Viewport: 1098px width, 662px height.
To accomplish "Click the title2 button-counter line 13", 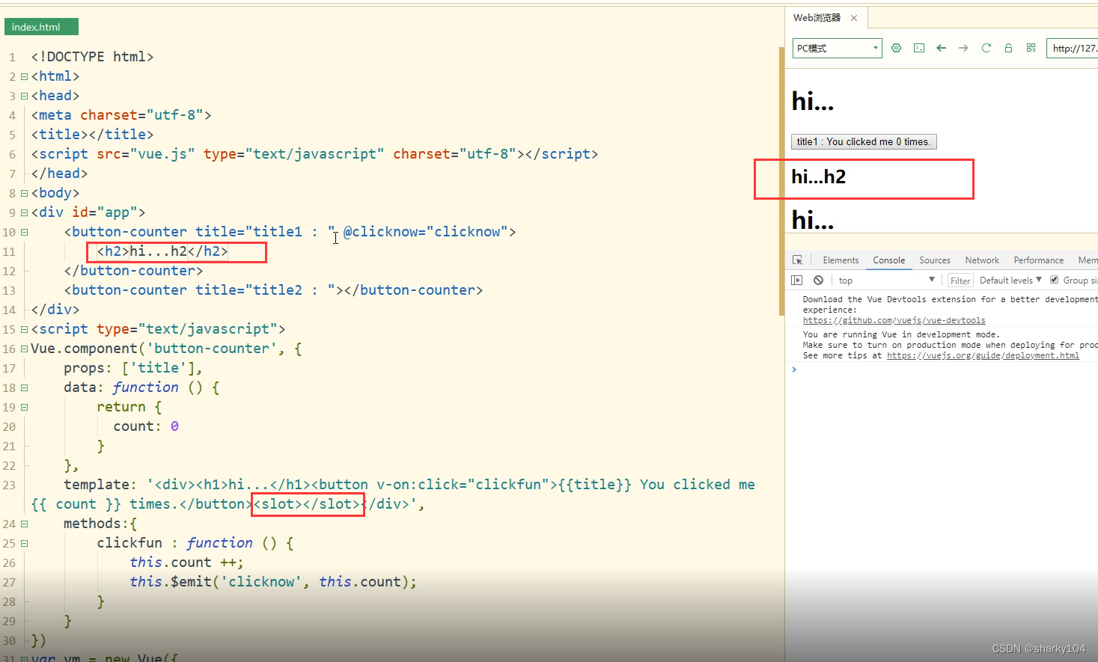I will point(273,290).
